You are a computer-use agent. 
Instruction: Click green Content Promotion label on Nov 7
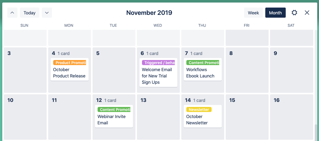tap(203, 63)
